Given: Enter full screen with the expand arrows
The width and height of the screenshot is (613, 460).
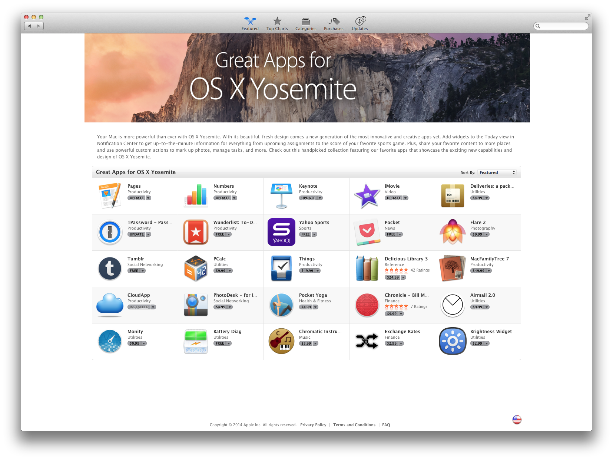Looking at the screenshot, I should click(x=587, y=17).
